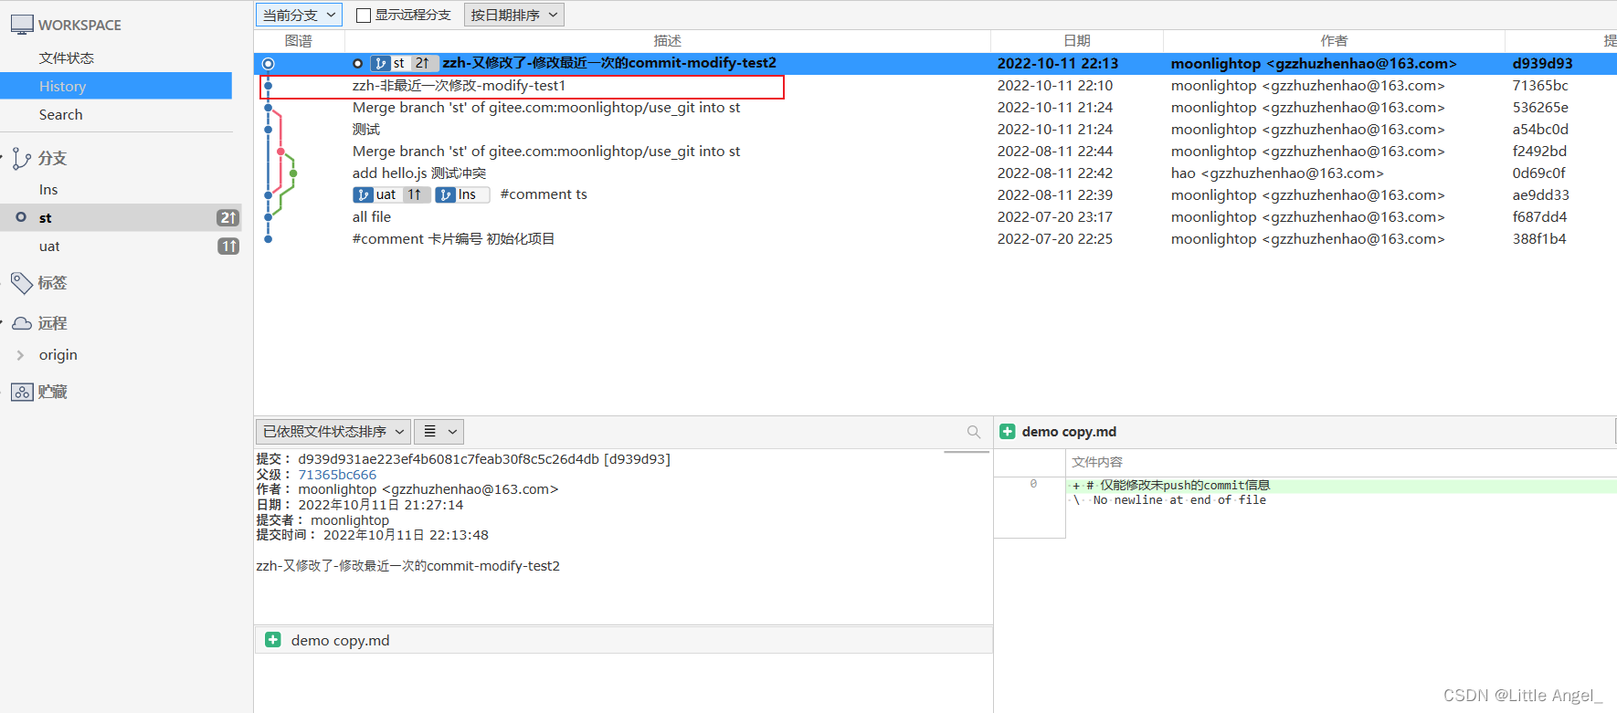This screenshot has width=1617, height=713.
Task: Collapse the 远程 section
Action: [3, 323]
